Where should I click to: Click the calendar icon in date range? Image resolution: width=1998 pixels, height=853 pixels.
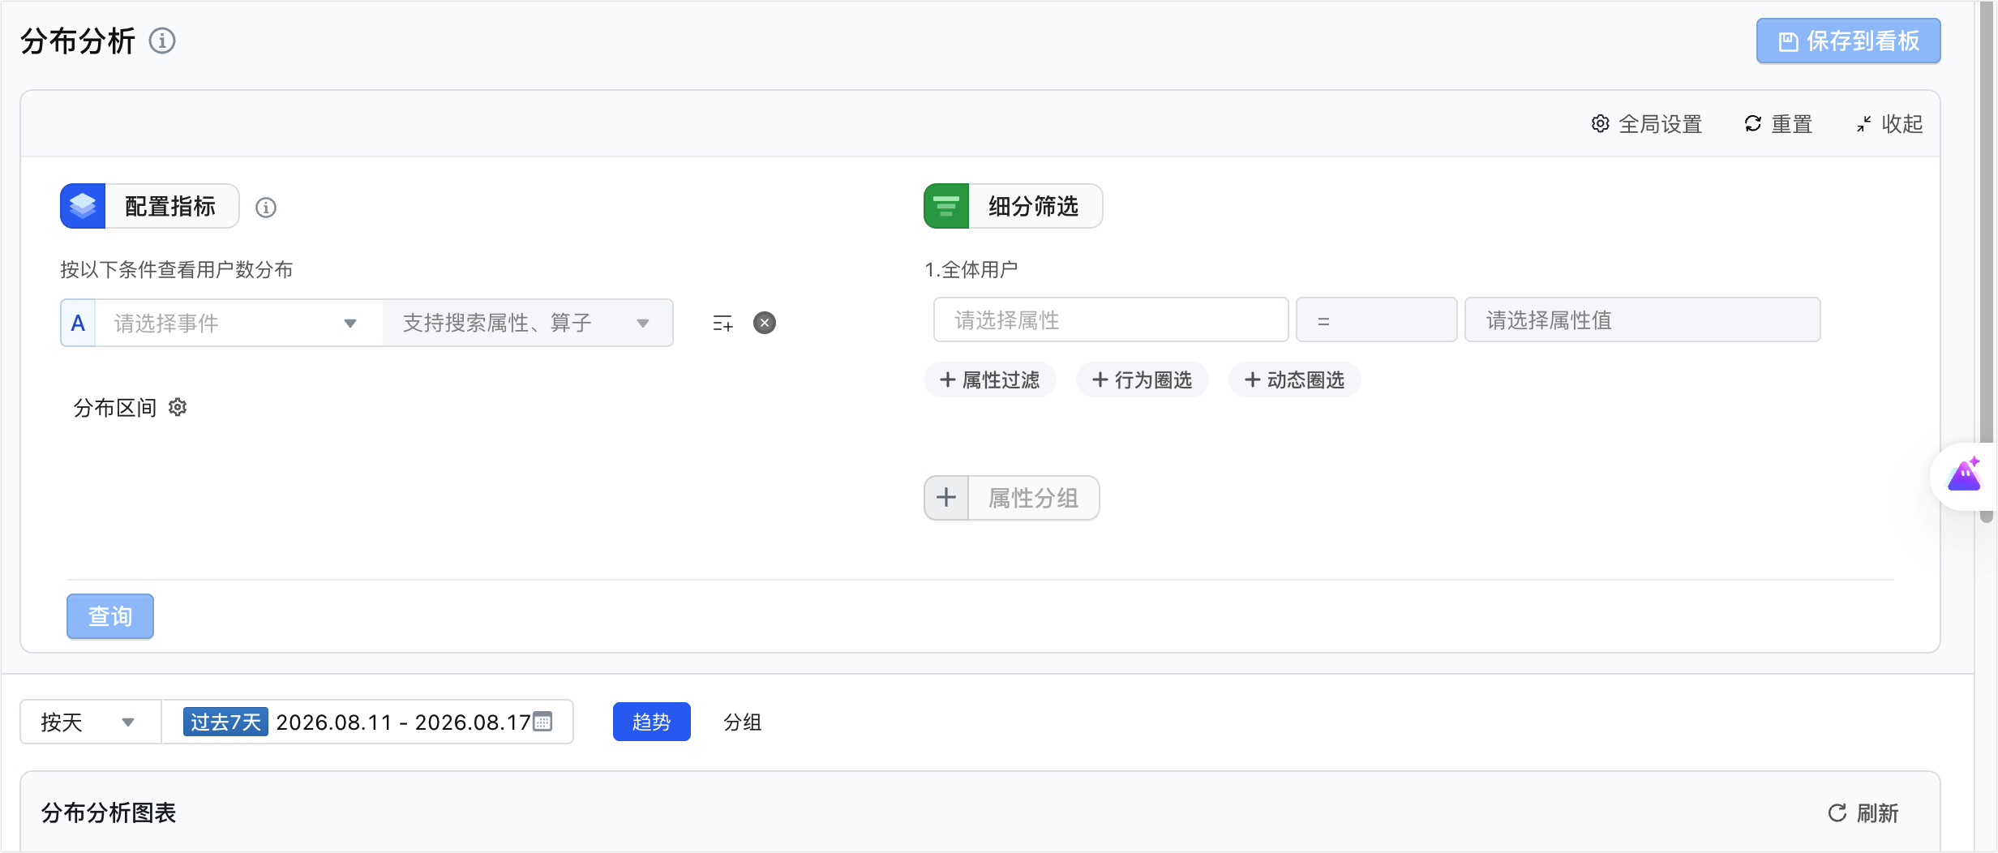[542, 721]
